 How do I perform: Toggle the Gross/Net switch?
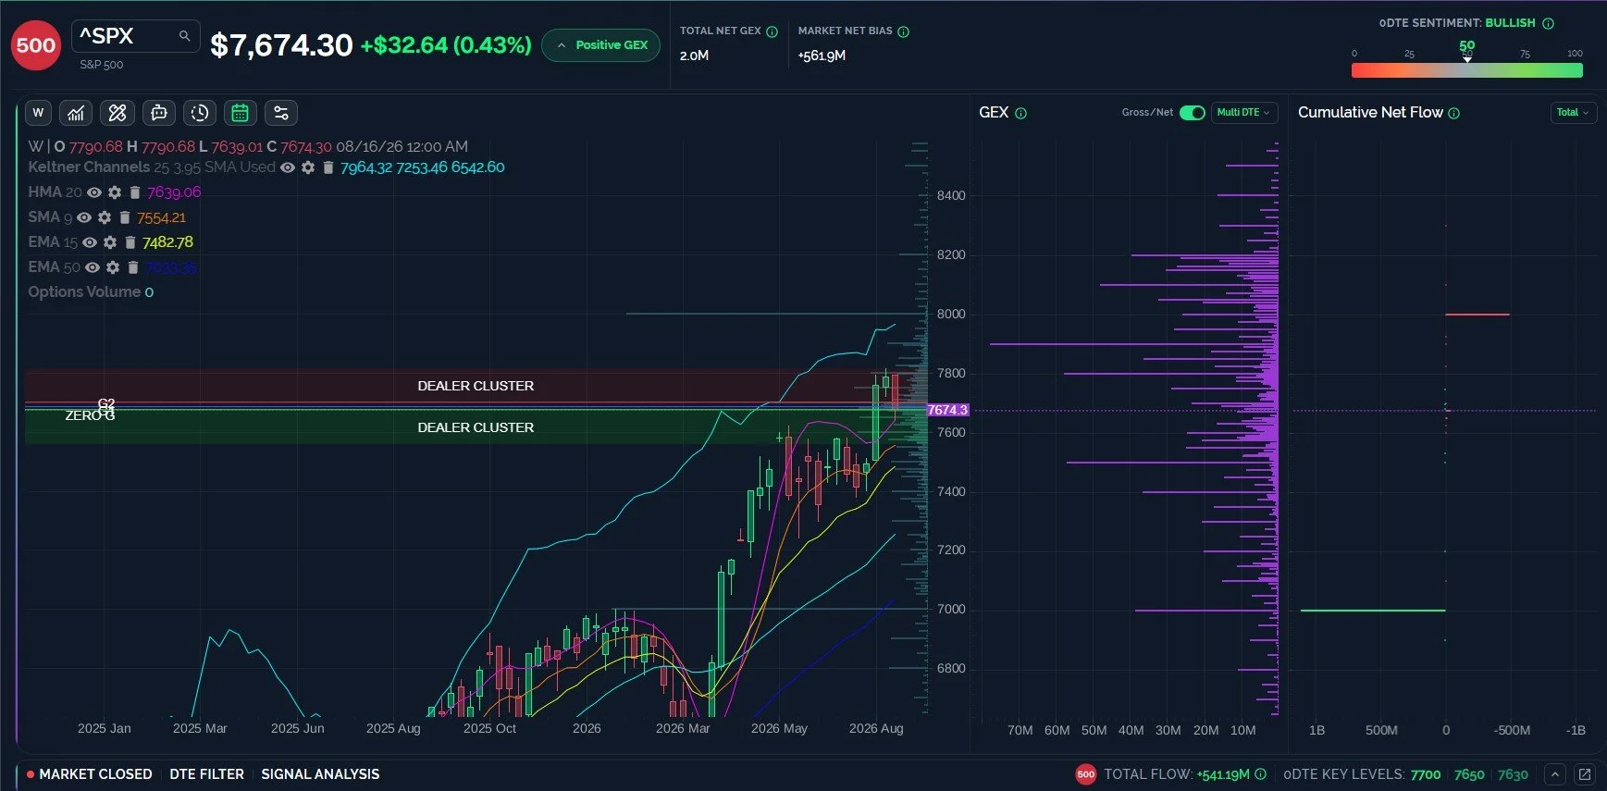(1193, 113)
